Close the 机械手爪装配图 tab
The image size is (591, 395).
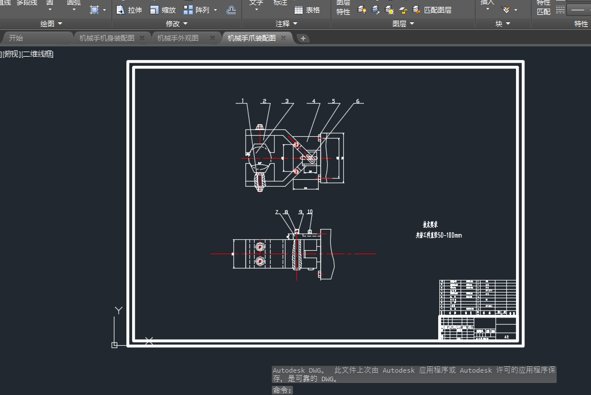(283, 38)
